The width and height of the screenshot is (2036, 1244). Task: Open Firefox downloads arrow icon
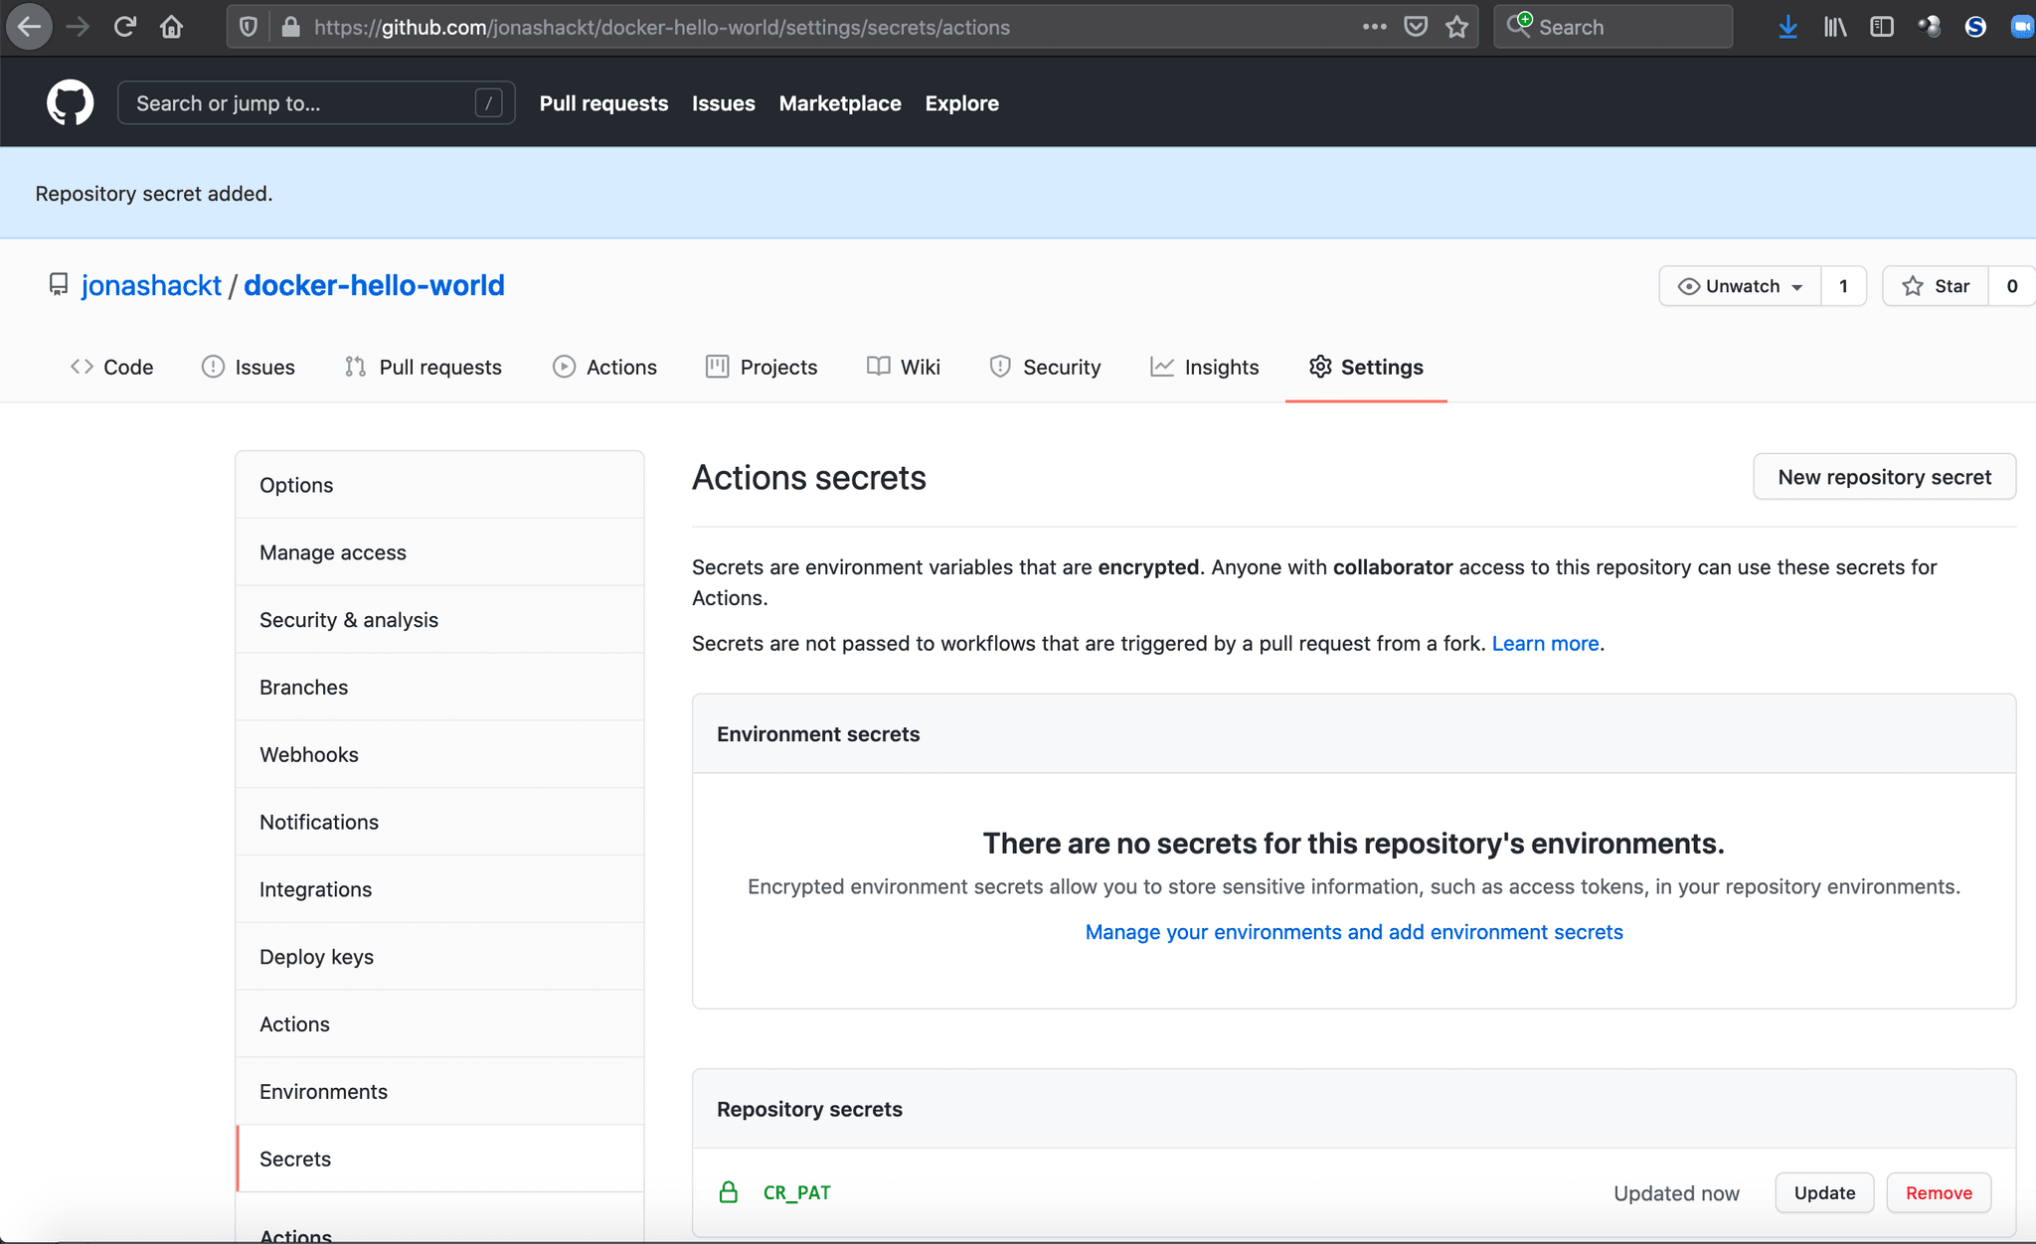click(1787, 27)
